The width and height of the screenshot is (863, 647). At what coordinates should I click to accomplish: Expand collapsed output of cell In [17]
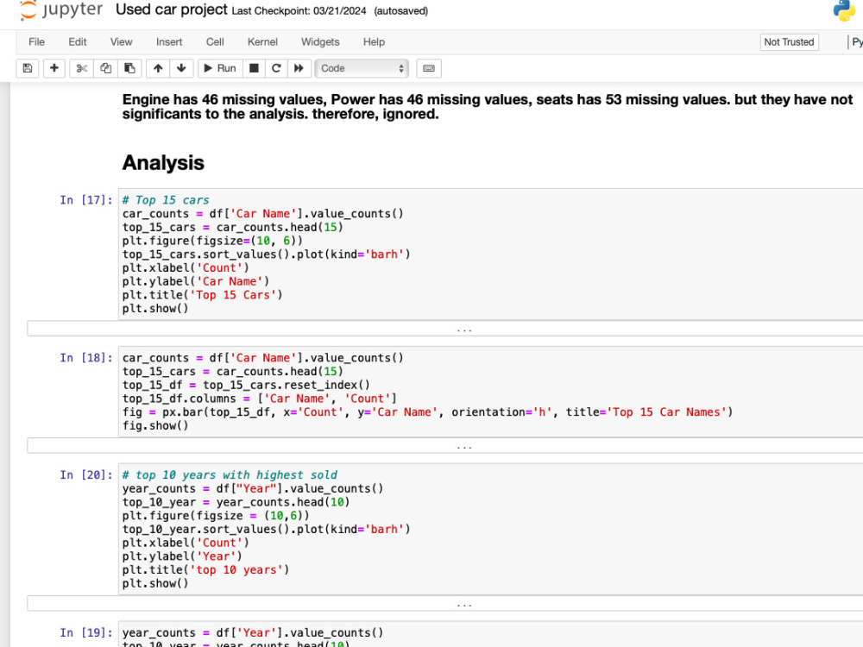[x=464, y=329]
